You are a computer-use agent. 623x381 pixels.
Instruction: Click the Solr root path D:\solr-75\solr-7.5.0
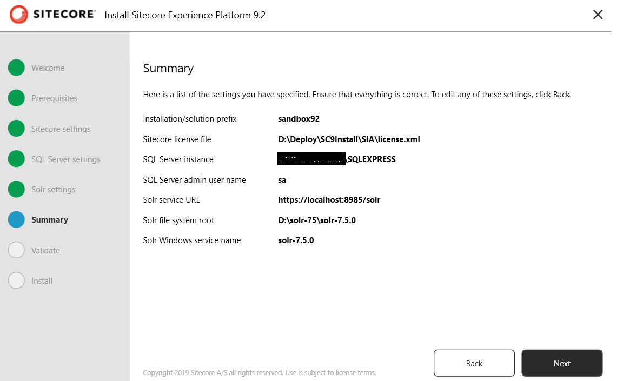[317, 220]
